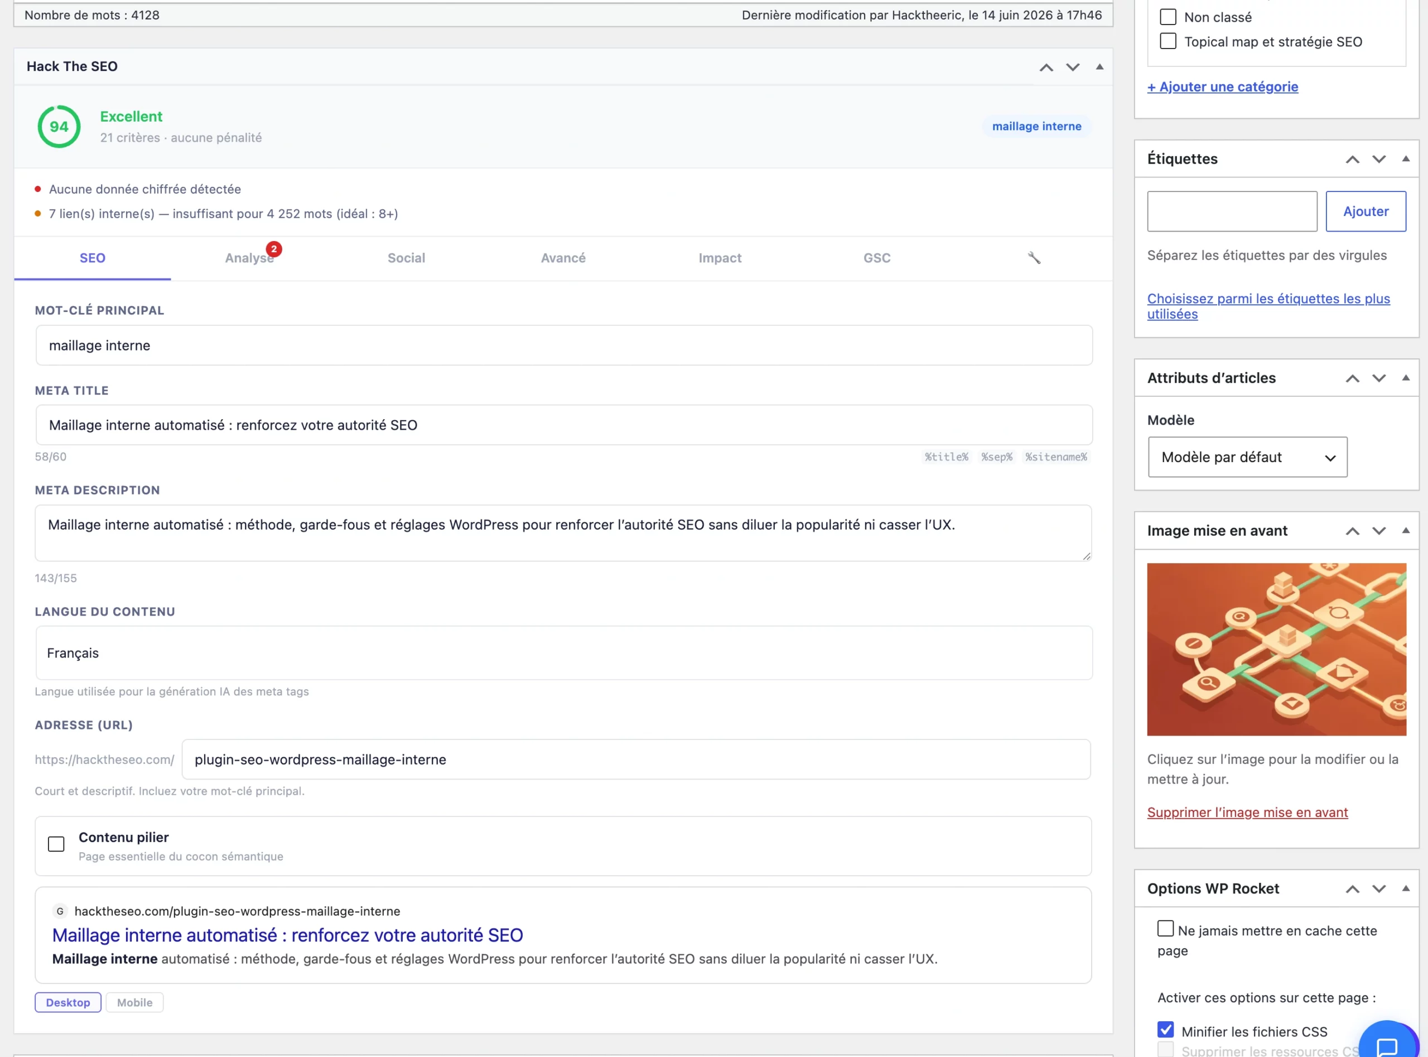This screenshot has height=1057, width=1428.
Task: Collapse the Hack The SEO panel
Action: pos(1100,66)
